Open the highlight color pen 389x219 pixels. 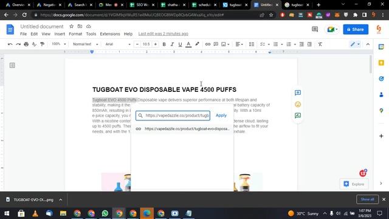[x=197, y=44]
